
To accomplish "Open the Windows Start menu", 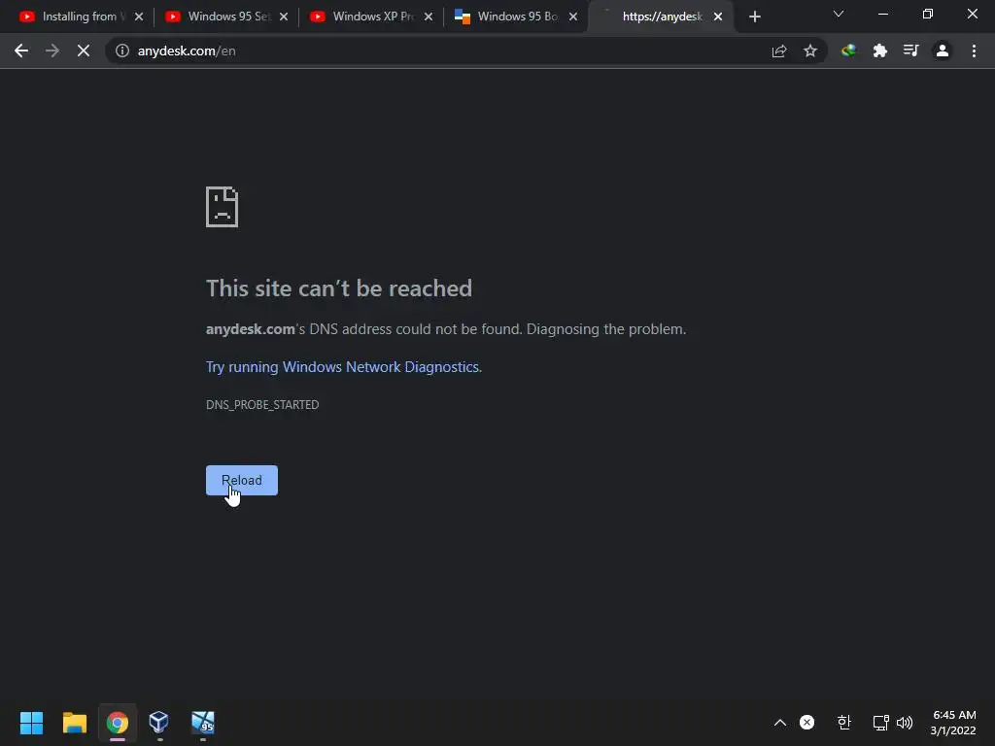I will [x=31, y=723].
